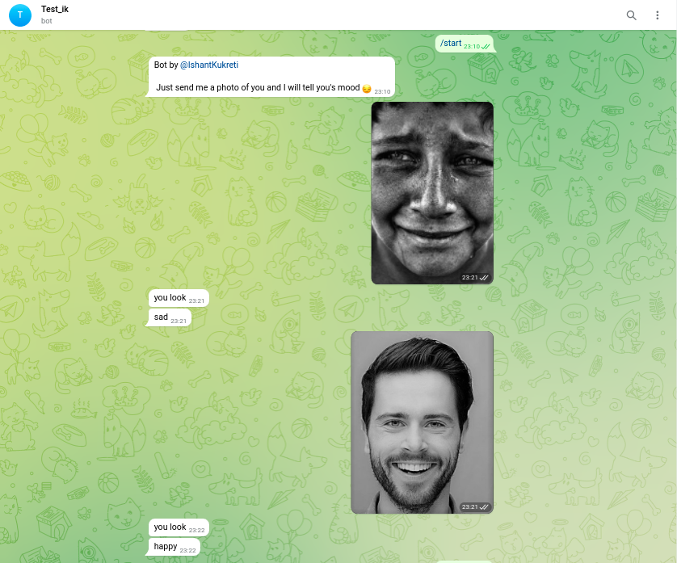Click read checkmarks on the crying face photo
This screenshot has height=563, width=677.
point(485,277)
